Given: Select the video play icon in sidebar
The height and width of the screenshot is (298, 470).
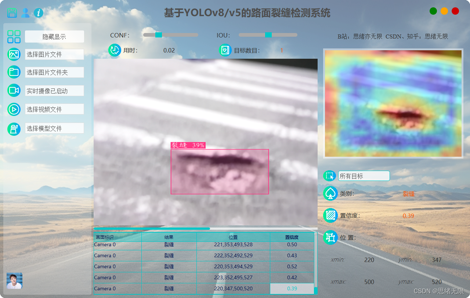Looking at the screenshot, I should point(14,109).
